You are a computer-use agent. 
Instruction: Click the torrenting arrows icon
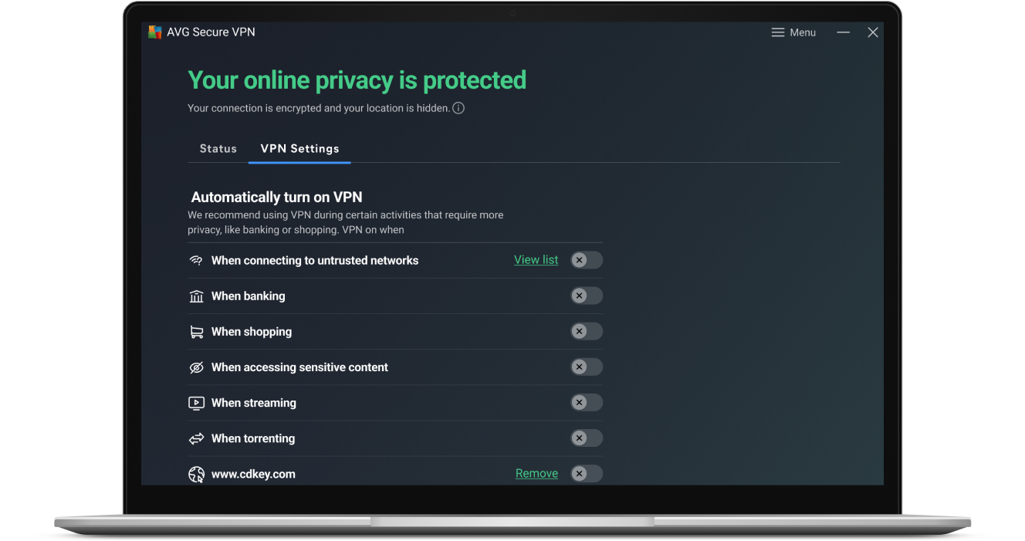[196, 438]
